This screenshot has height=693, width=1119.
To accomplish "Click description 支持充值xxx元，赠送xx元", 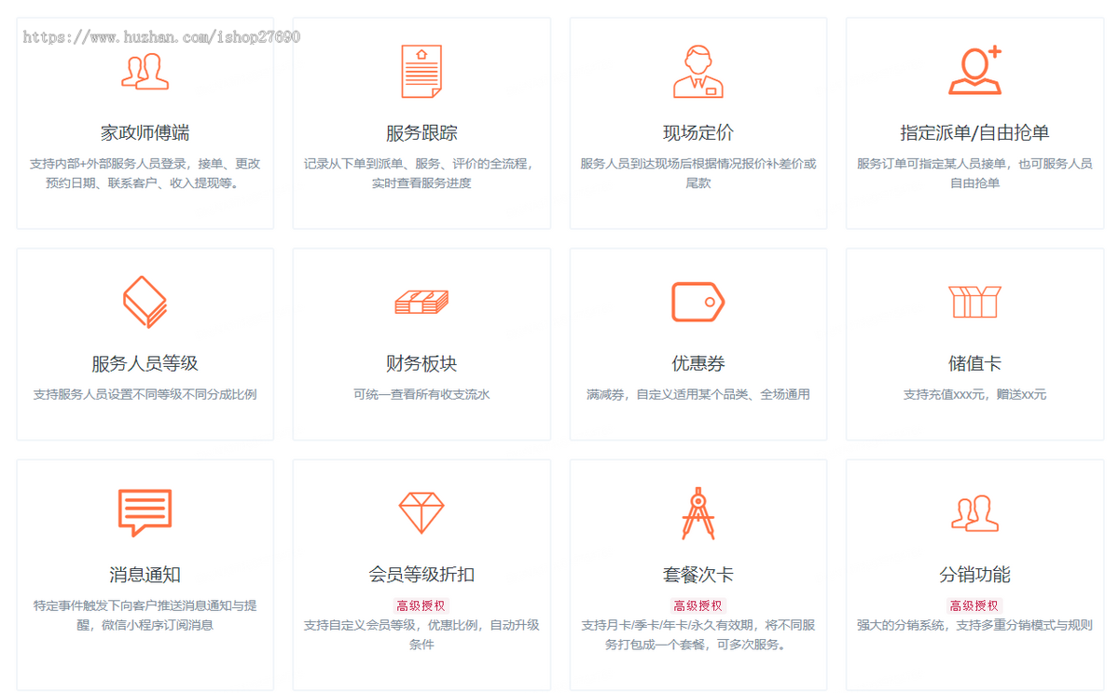I will 975,394.
